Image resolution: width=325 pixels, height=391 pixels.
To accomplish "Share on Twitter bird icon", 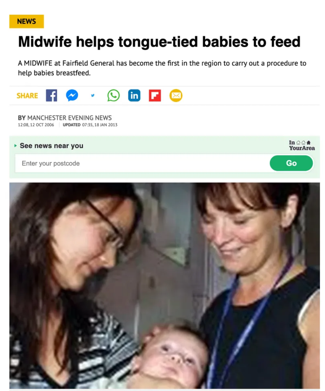I will tap(93, 95).
